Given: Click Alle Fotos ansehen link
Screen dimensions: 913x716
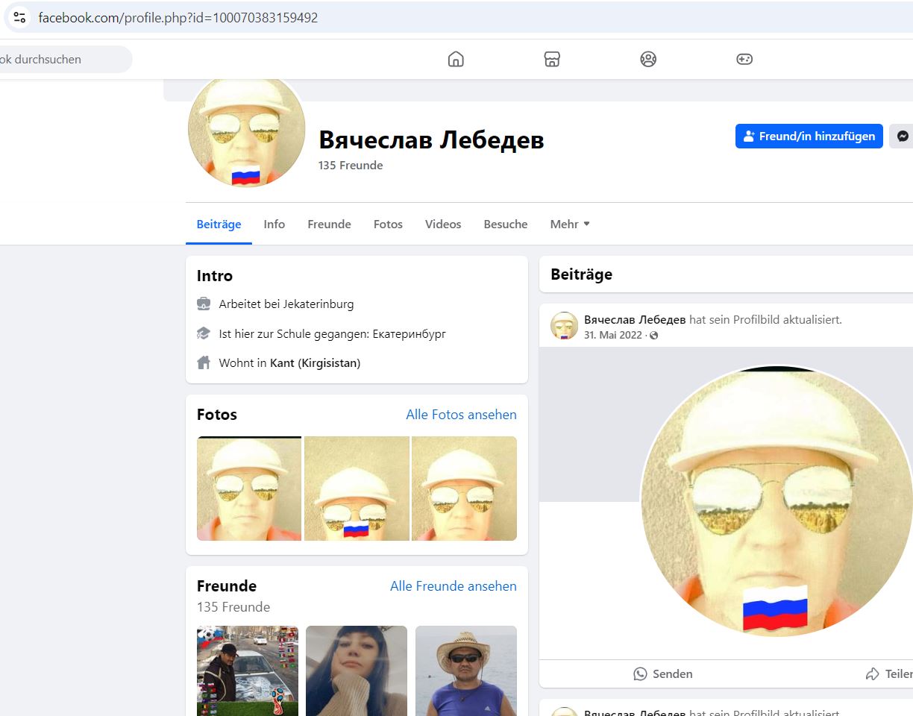Looking at the screenshot, I should pos(461,415).
